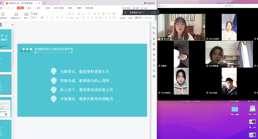Click the 分享 share button
This screenshot has width=258, height=139.
tap(144, 8)
